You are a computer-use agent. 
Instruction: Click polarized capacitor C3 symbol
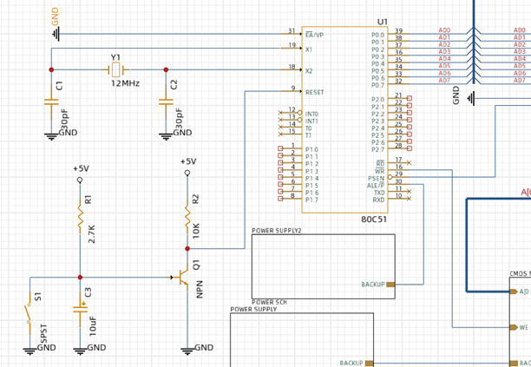point(80,307)
